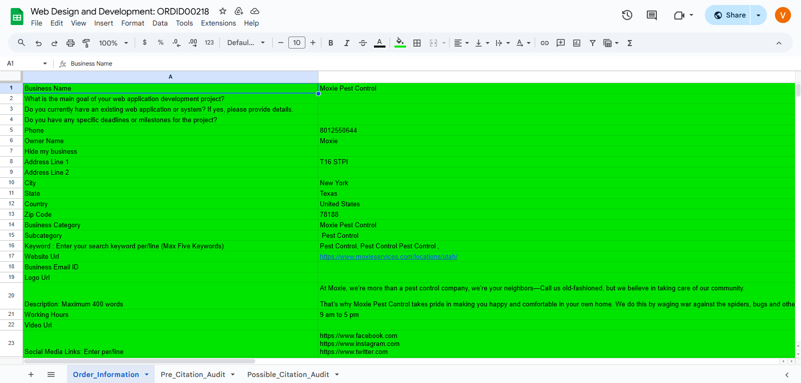801x383 pixels.
Task: Open the cell borders menu
Action: [x=417, y=43]
